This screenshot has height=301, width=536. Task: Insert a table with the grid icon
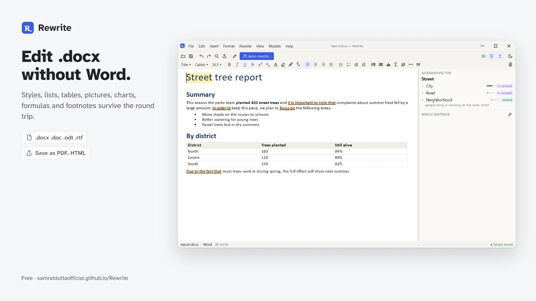[x=381, y=65]
